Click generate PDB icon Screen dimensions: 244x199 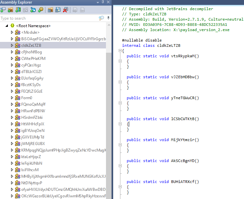click(82, 10)
